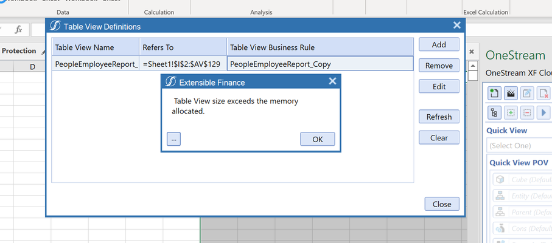
Task: Click the Refers To column header
Action: pos(183,47)
